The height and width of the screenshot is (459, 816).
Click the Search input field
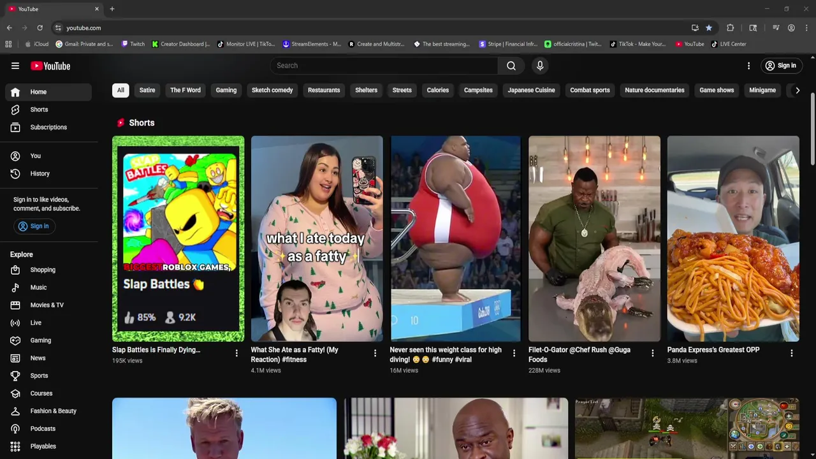point(384,66)
